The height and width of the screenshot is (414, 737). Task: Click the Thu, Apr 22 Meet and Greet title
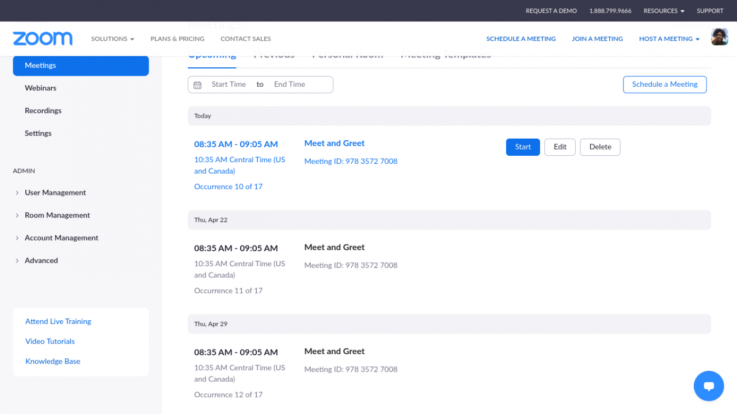click(335, 247)
